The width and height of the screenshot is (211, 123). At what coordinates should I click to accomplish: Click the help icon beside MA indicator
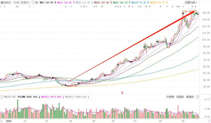point(33,3)
